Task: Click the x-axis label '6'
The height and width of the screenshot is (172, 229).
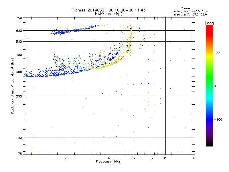Action: point(134,158)
